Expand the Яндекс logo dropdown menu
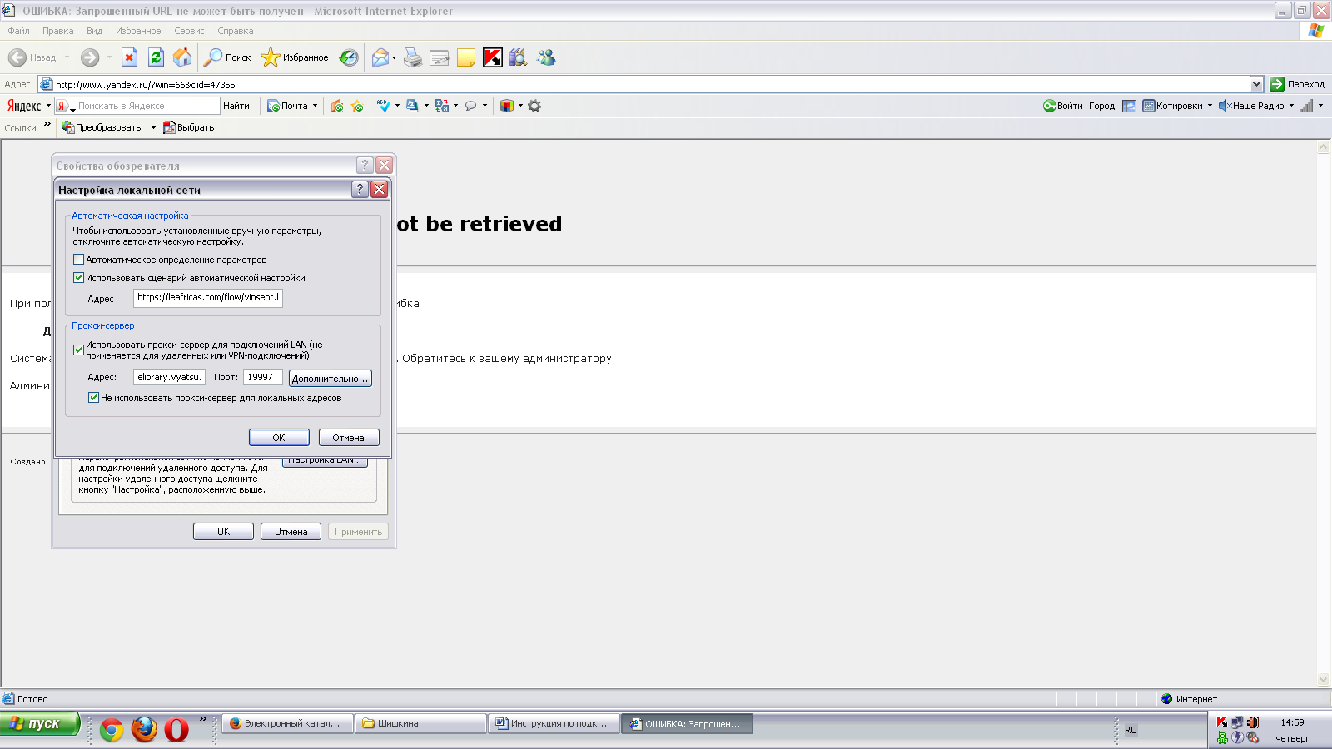The image size is (1332, 749). click(48, 106)
